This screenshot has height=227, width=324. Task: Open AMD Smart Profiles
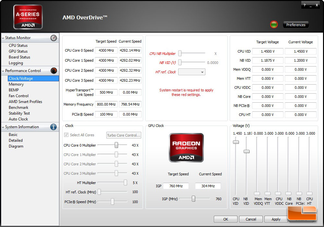coord(25,101)
